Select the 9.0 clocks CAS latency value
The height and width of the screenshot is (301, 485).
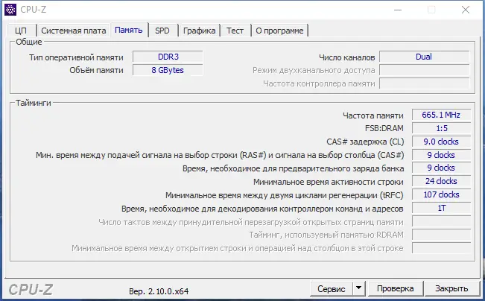tap(441, 142)
